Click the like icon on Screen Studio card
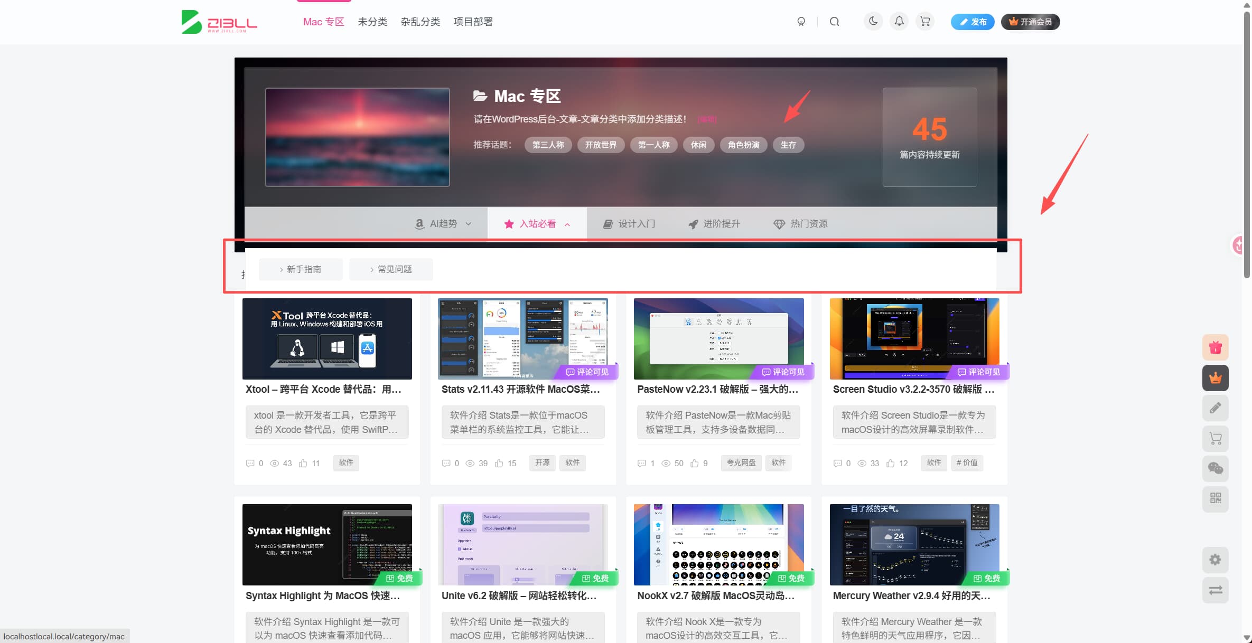 (x=891, y=464)
